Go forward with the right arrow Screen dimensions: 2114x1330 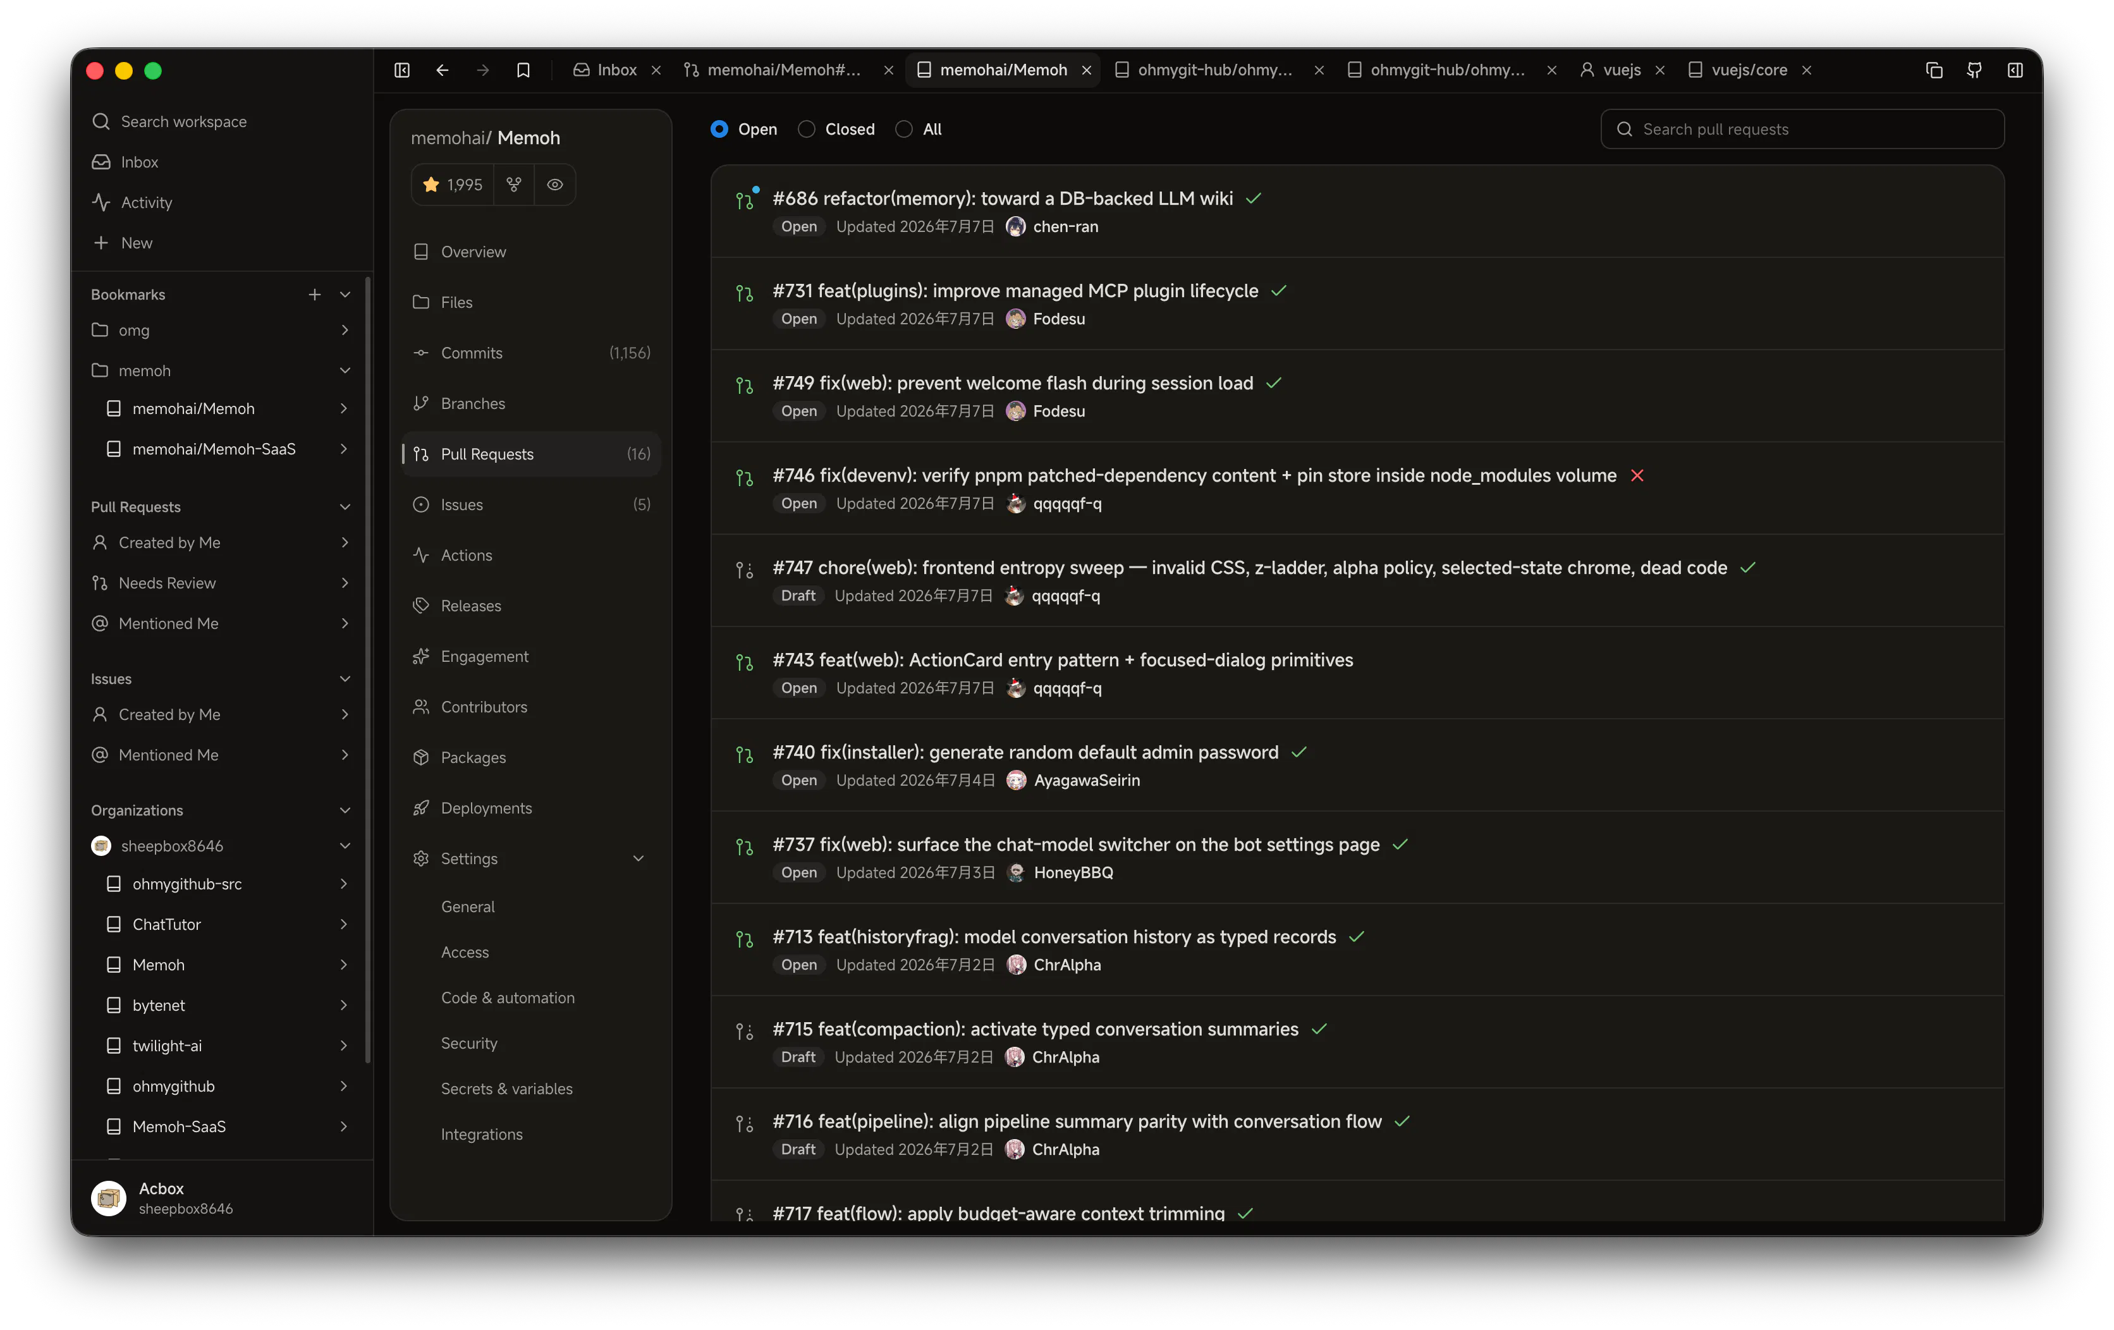(483, 70)
